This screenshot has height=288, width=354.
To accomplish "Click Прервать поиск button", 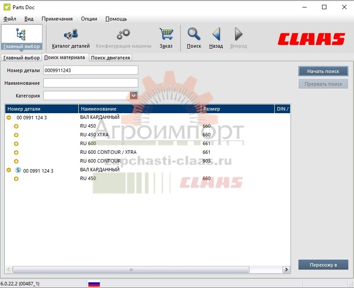I will (323, 84).
